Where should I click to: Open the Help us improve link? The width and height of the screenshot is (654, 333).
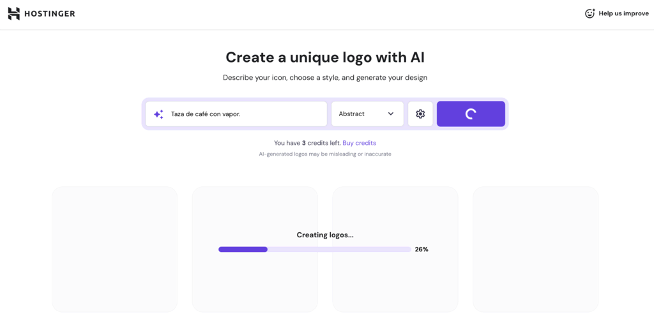[x=623, y=13]
